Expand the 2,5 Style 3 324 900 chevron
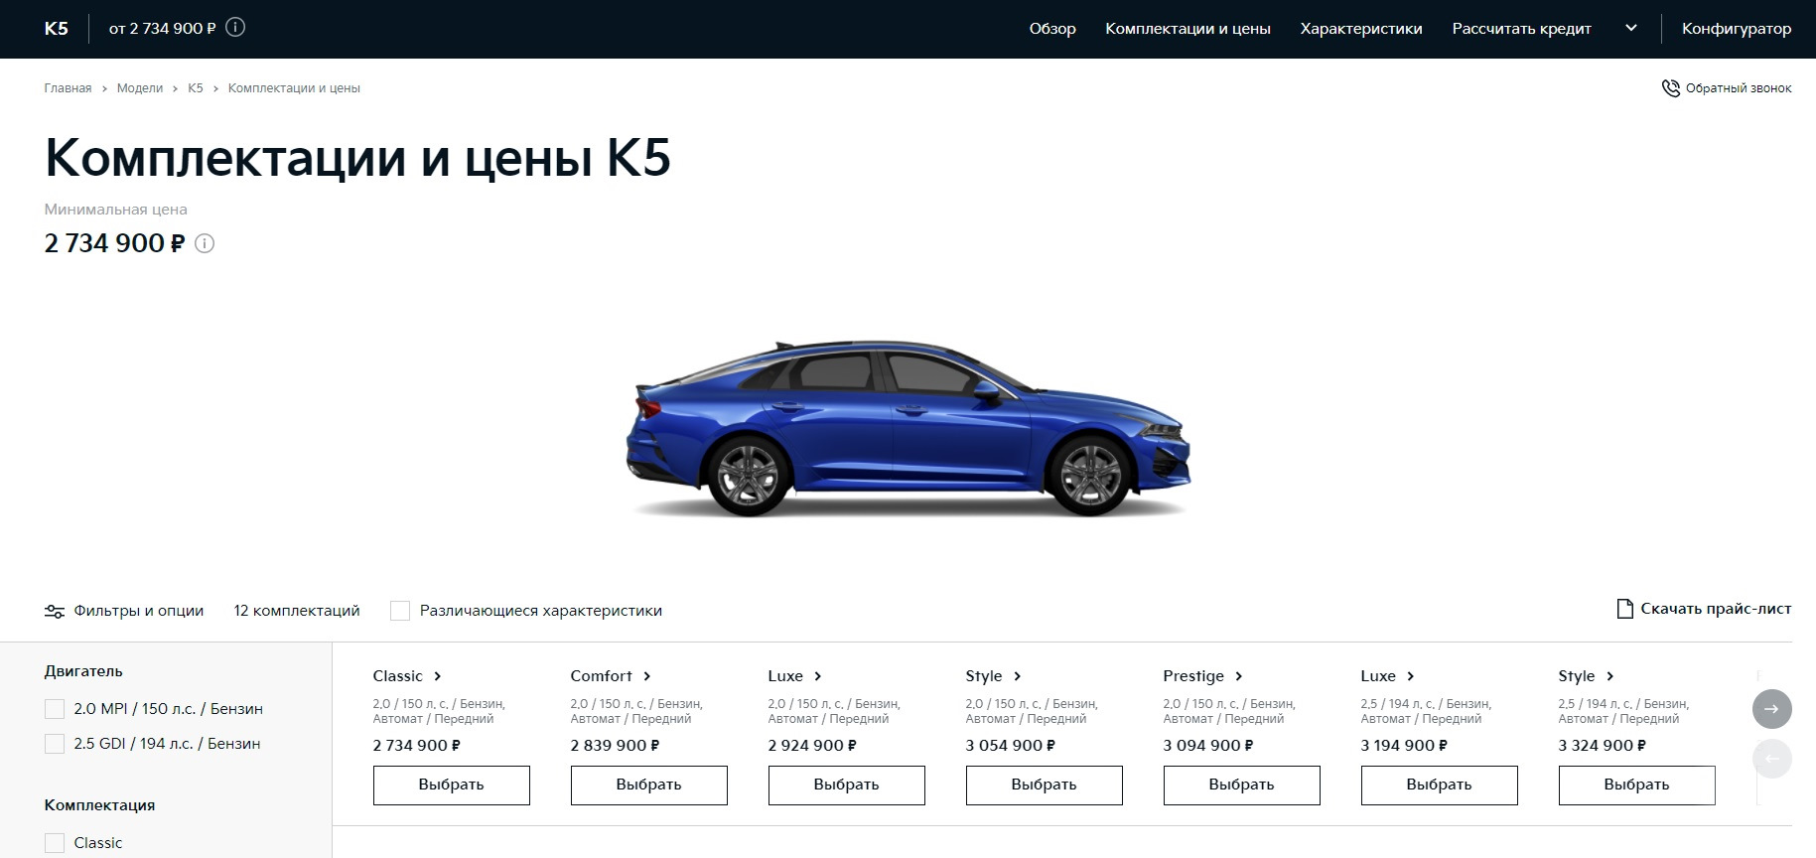The width and height of the screenshot is (1816, 858). [1610, 676]
